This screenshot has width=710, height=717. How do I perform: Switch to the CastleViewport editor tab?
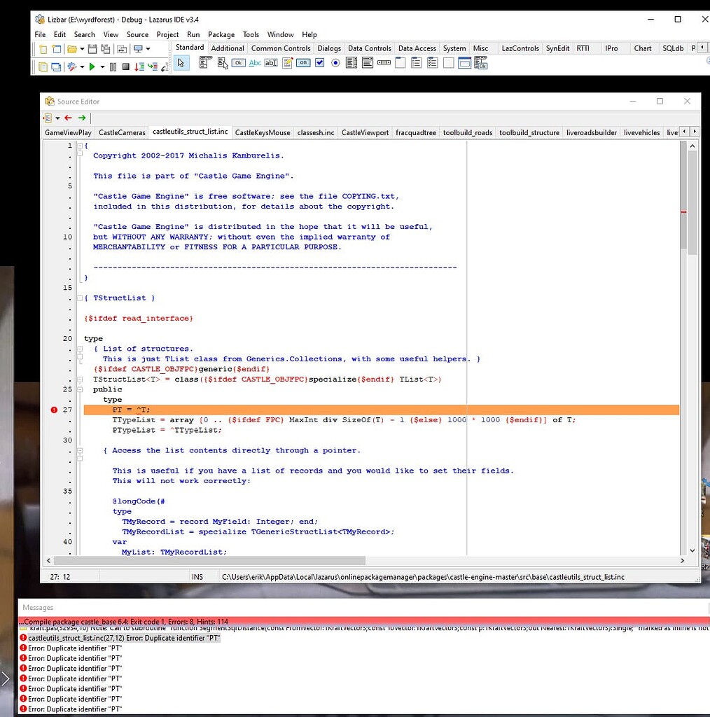[365, 132]
